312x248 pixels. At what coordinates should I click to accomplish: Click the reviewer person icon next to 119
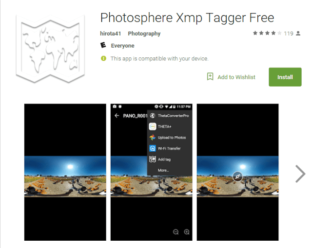click(x=298, y=34)
